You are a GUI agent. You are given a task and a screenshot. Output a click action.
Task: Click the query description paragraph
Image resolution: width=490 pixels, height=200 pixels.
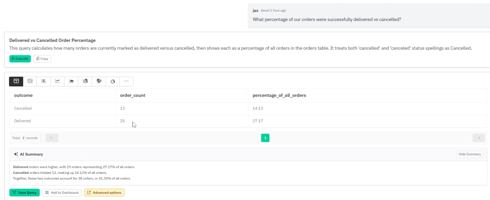pyautogui.click(x=240, y=48)
